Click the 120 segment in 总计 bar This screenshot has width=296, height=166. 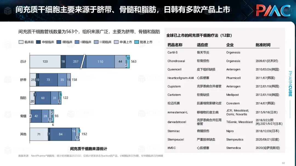[45, 62]
